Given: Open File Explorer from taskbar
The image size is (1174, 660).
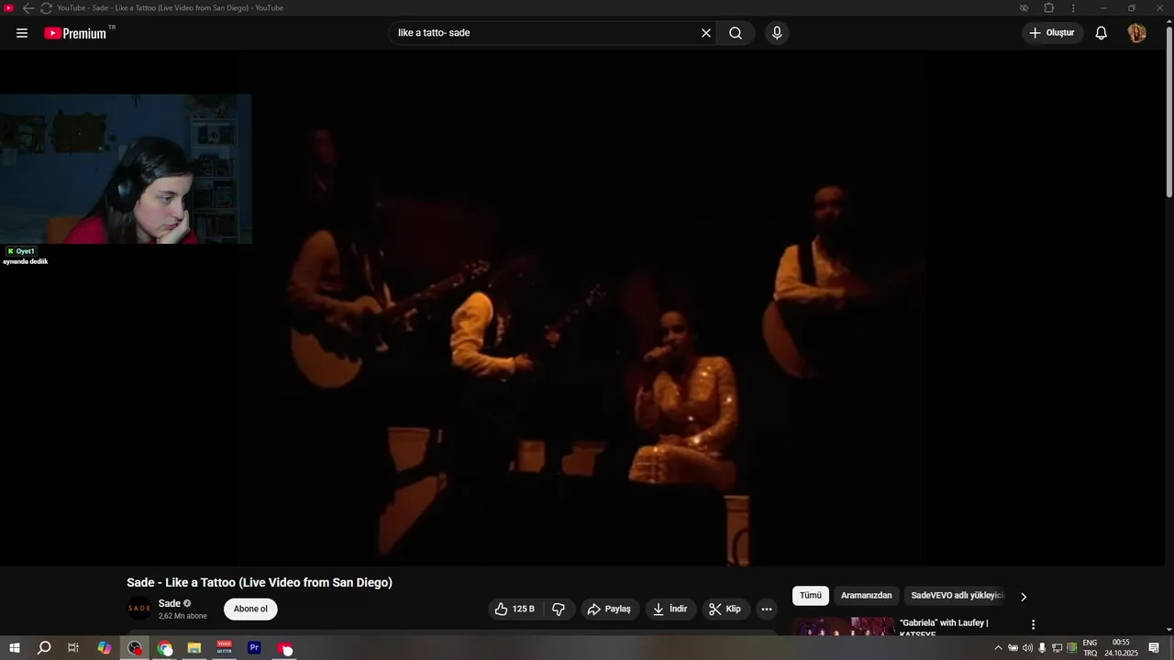Looking at the screenshot, I should [194, 648].
